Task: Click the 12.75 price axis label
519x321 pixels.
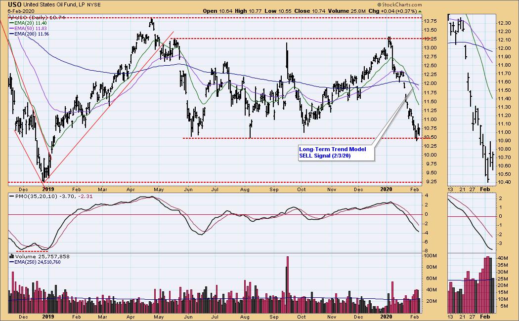Action: click(431, 57)
